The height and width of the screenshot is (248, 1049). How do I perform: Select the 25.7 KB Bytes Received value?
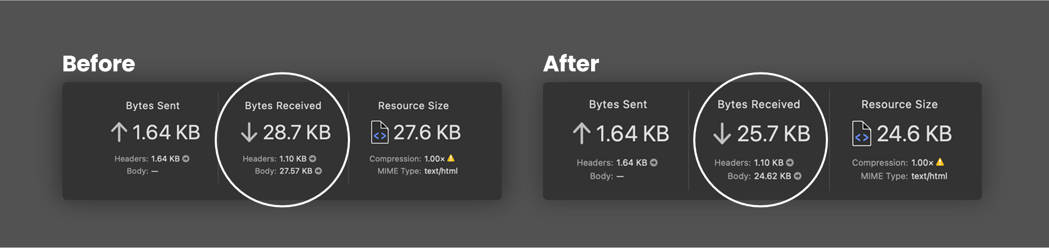[x=774, y=134]
